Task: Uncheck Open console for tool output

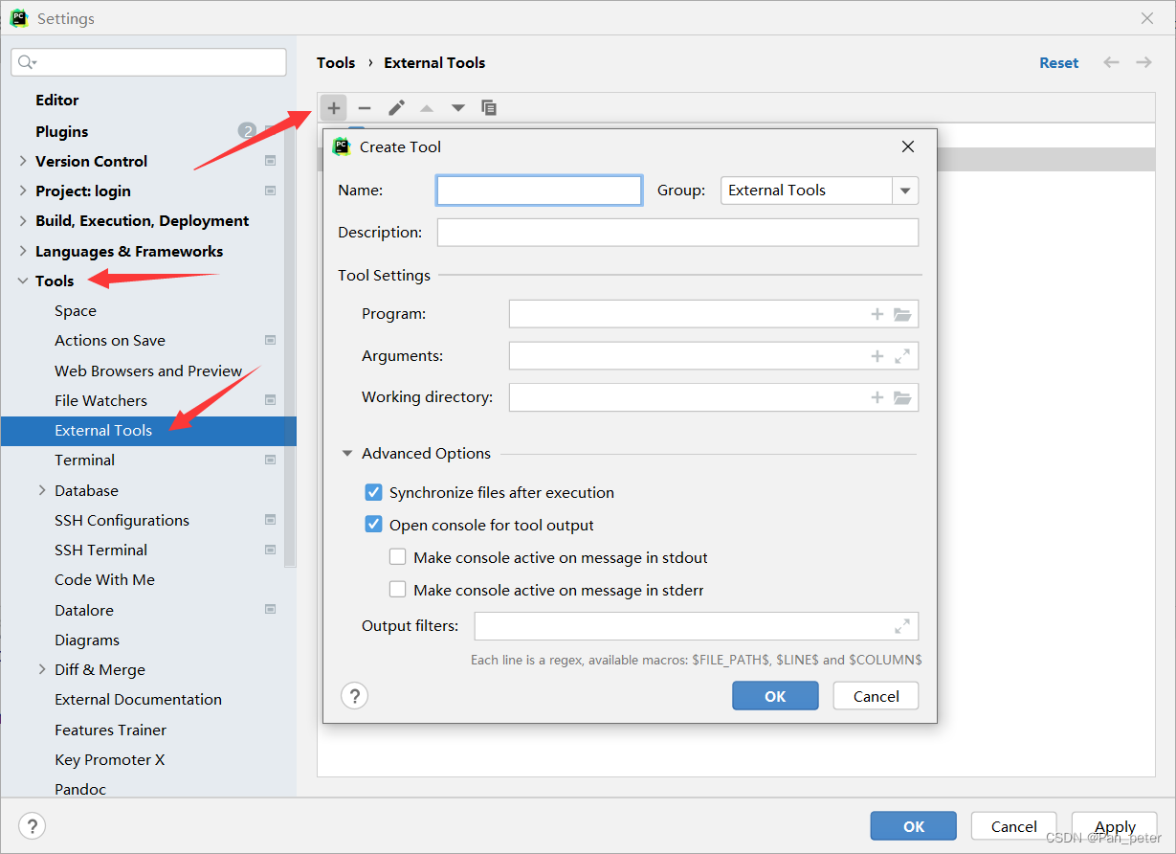Action: click(374, 526)
